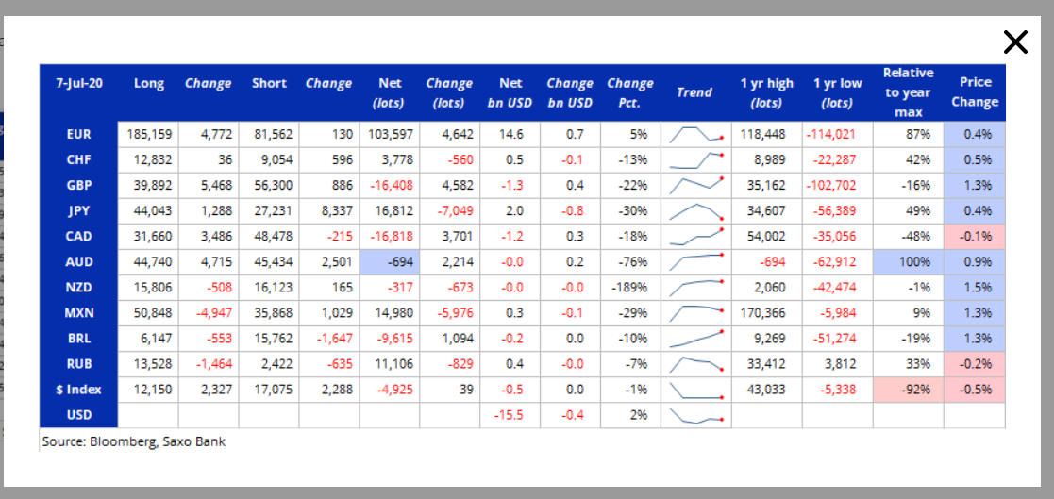The width and height of the screenshot is (1054, 499).
Task: Click the highlighted AUD net '-694' cell
Action: [389, 262]
